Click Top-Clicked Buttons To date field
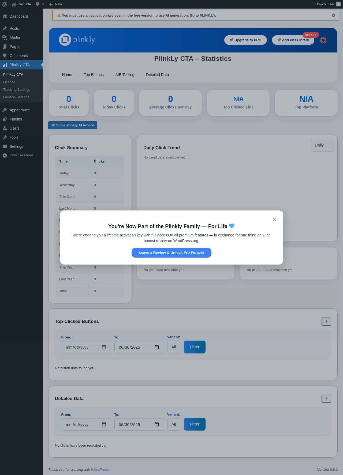 pos(139,347)
